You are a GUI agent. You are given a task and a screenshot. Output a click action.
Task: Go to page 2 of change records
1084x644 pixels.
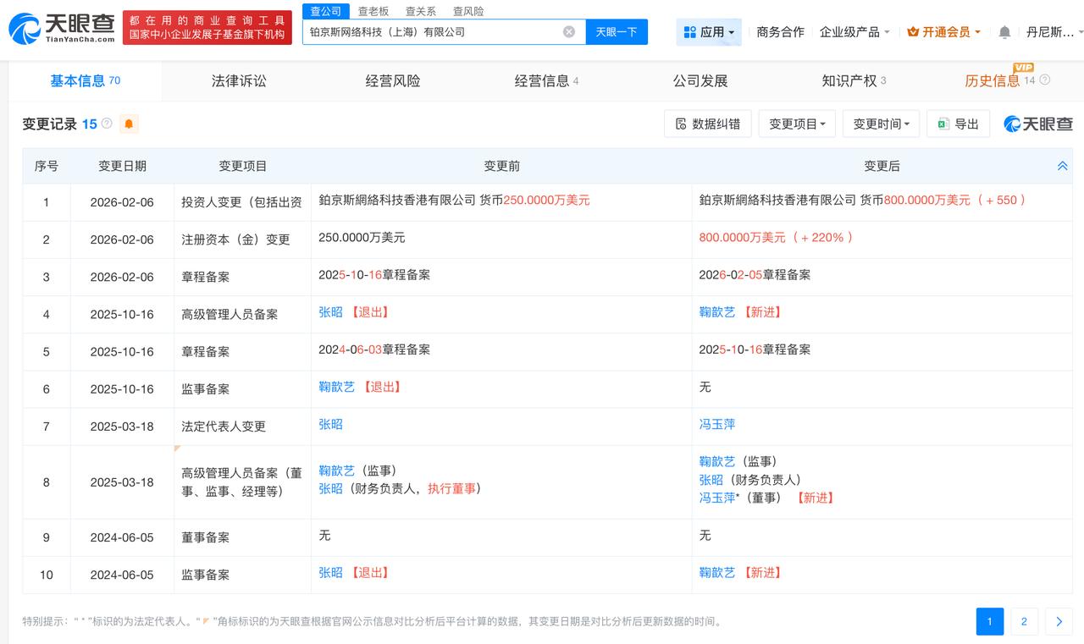pos(1024,622)
